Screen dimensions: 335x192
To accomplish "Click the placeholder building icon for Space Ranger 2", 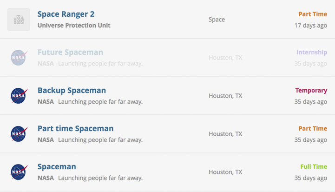I will (x=19, y=20).
